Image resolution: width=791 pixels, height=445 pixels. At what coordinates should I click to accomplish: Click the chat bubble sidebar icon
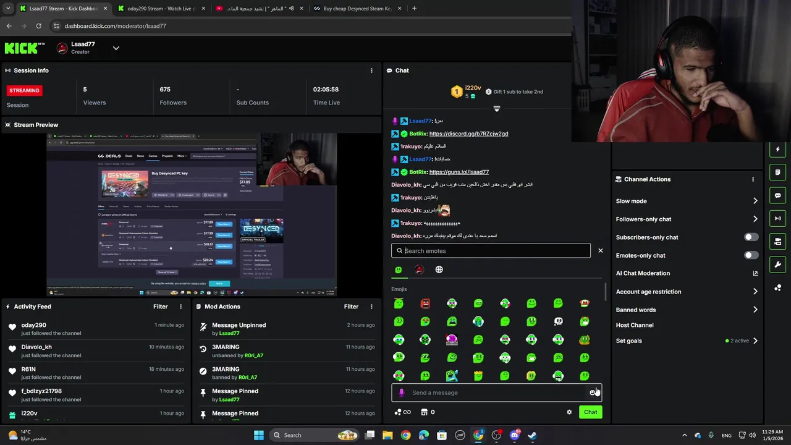point(777,195)
